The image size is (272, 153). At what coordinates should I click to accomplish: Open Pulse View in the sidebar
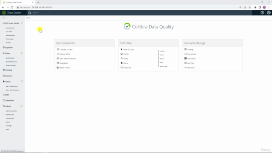click(9, 39)
